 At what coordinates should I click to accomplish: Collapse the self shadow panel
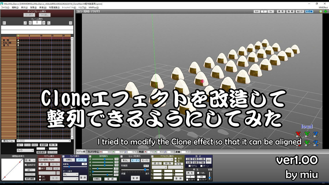[121, 157]
